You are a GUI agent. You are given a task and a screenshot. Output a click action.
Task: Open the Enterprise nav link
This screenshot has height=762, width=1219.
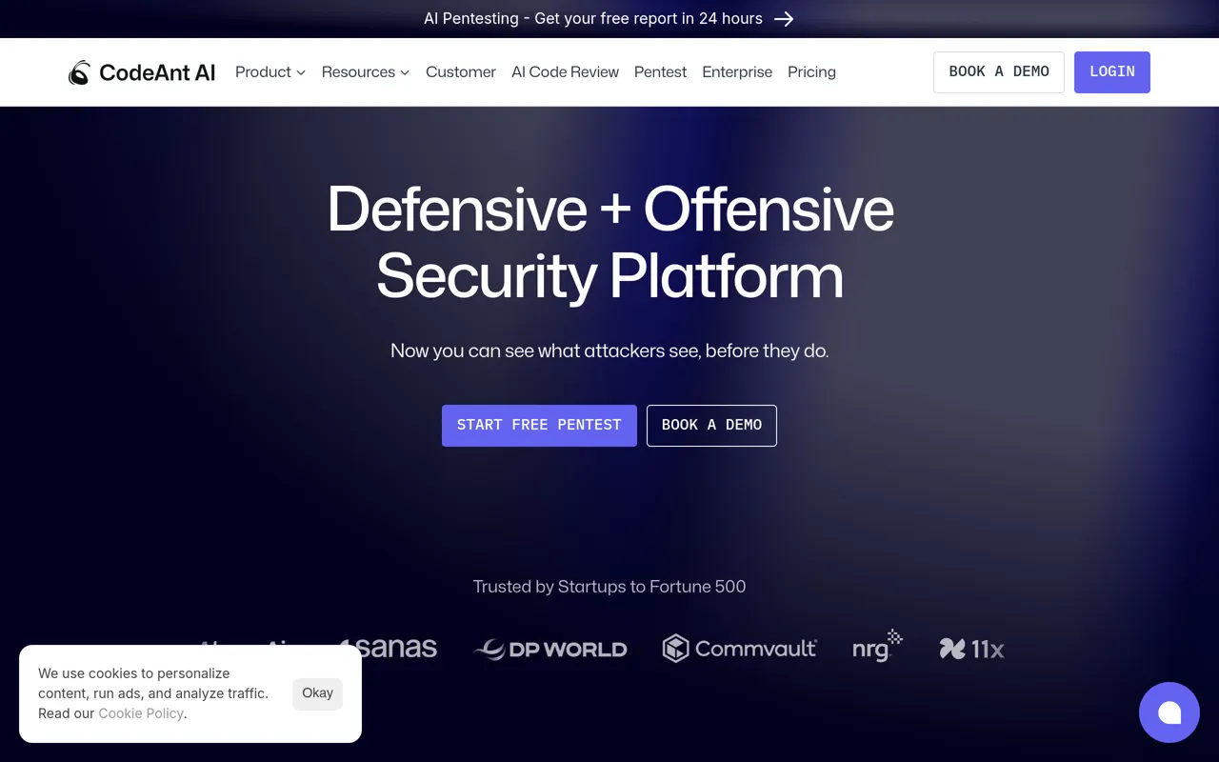tap(737, 72)
